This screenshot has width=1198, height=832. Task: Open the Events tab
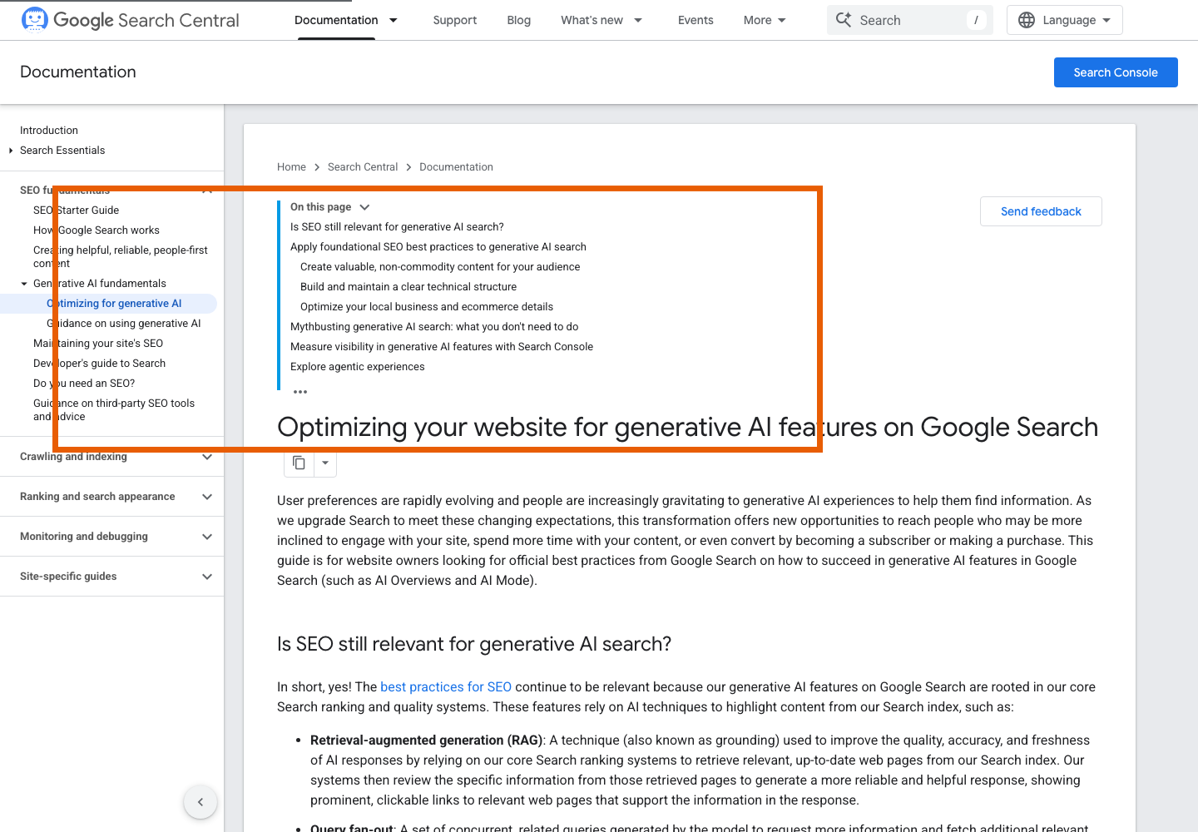click(696, 20)
